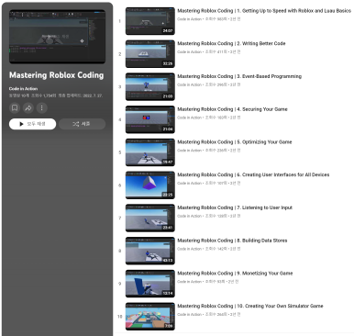
Task: Open thumbnail of video 5 Optimizing Your Game
Action: click(x=150, y=152)
